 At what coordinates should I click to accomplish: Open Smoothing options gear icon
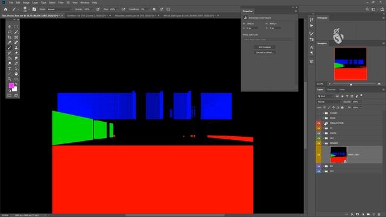(154, 9)
